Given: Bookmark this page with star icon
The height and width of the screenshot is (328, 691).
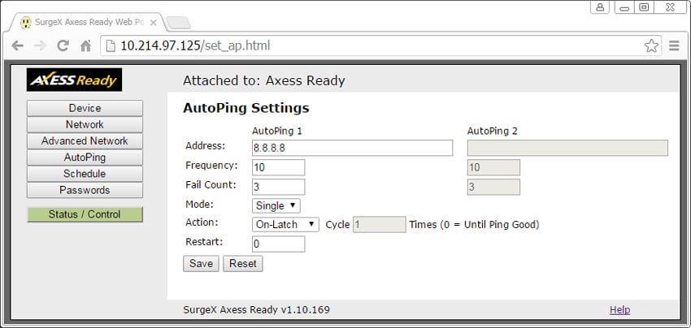Looking at the screenshot, I should 651,45.
